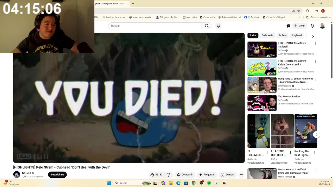Dislike the video

click(168, 175)
